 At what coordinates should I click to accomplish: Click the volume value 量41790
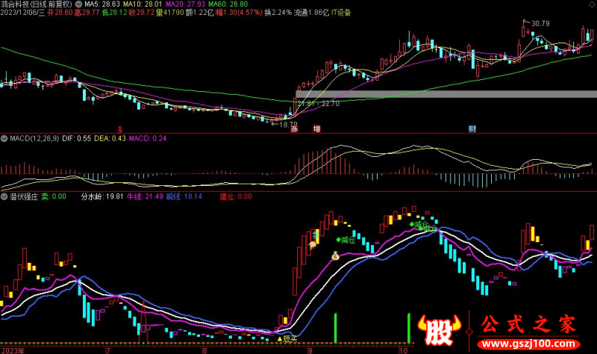click(170, 13)
